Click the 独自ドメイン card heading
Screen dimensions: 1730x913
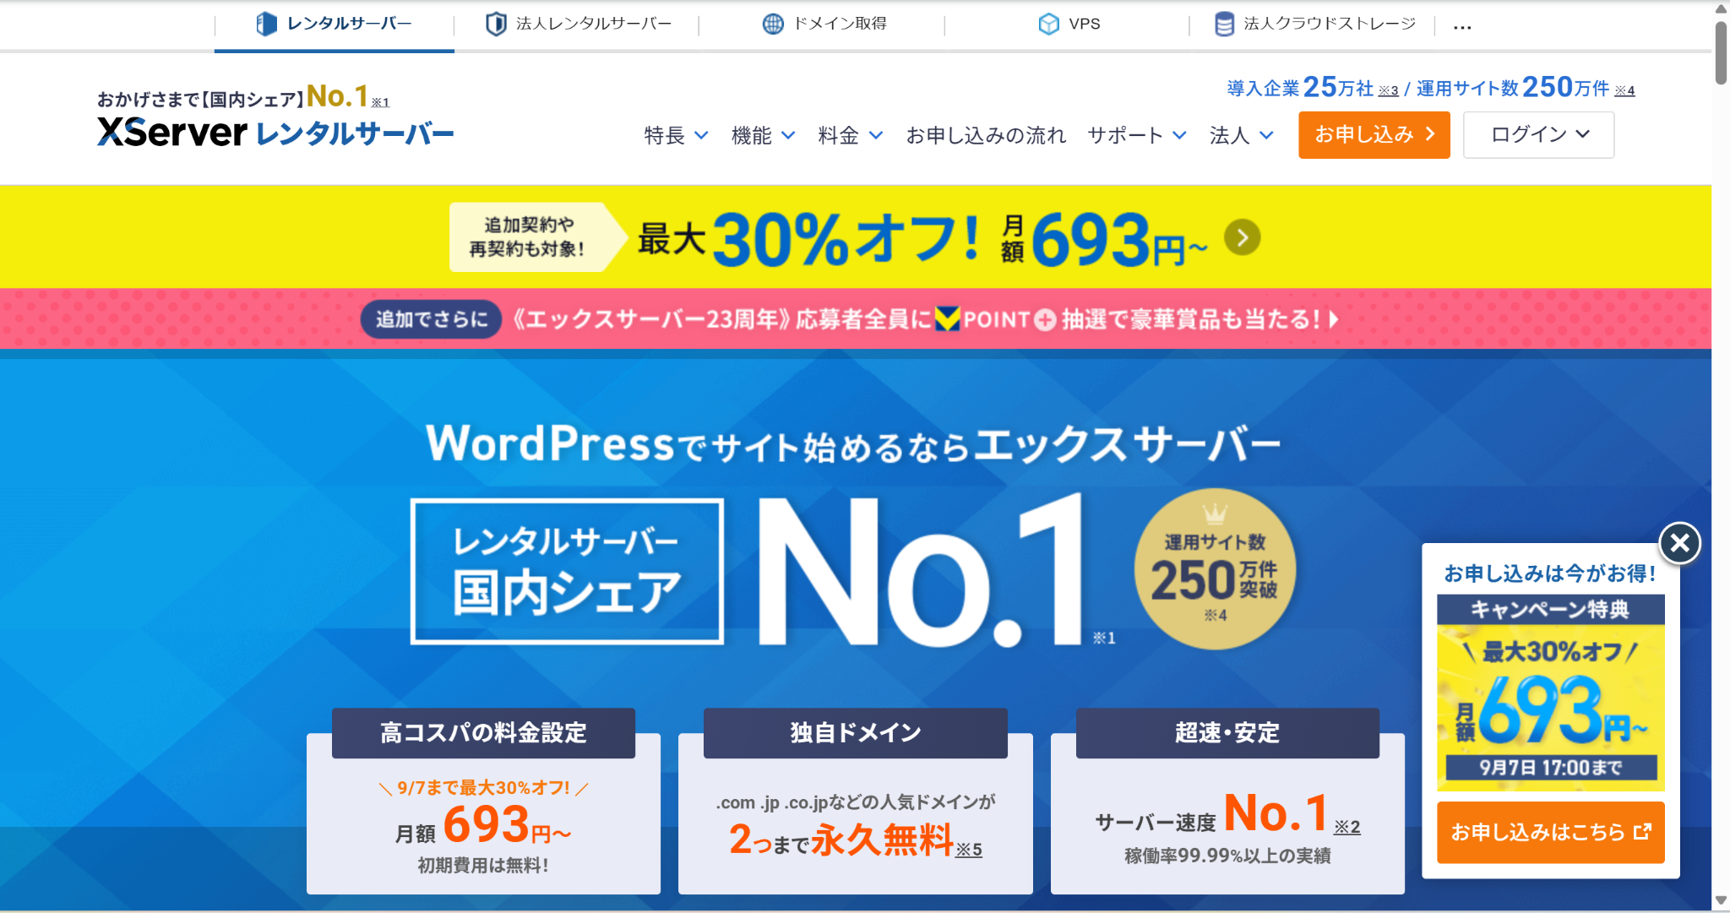point(856,732)
